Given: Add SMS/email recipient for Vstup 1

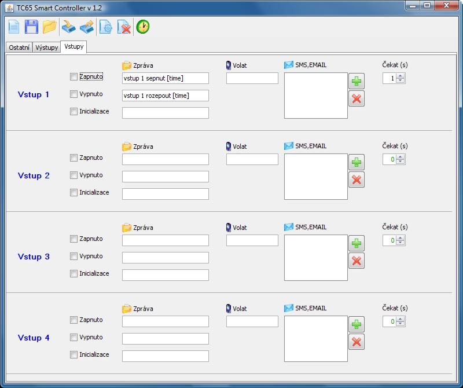Looking at the screenshot, I should 357,81.
